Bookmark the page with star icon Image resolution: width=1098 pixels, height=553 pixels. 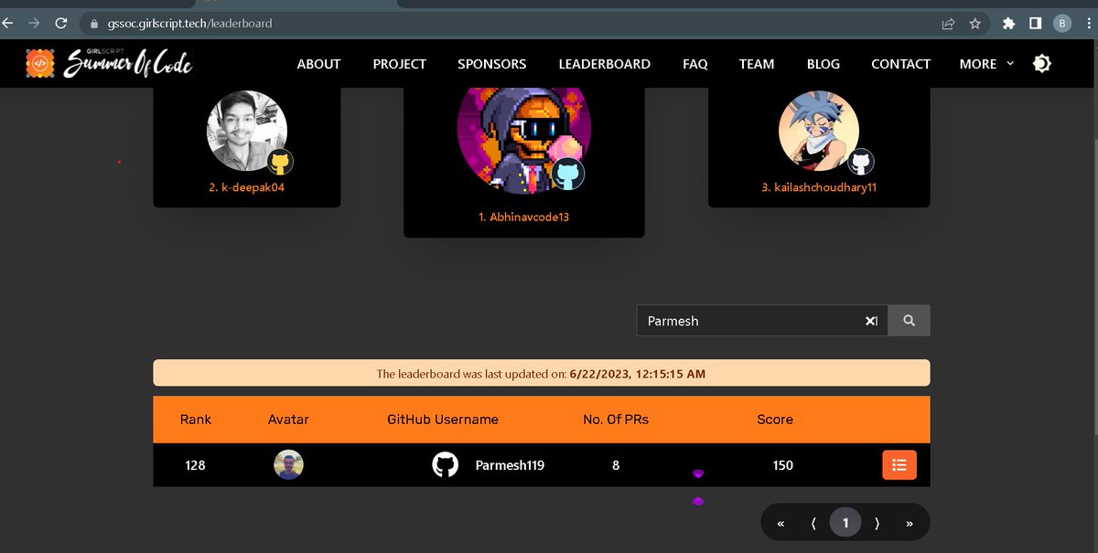click(x=975, y=24)
